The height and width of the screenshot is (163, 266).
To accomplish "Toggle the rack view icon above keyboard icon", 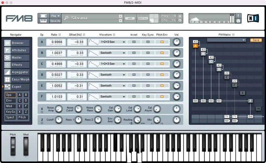I will pos(43,16).
